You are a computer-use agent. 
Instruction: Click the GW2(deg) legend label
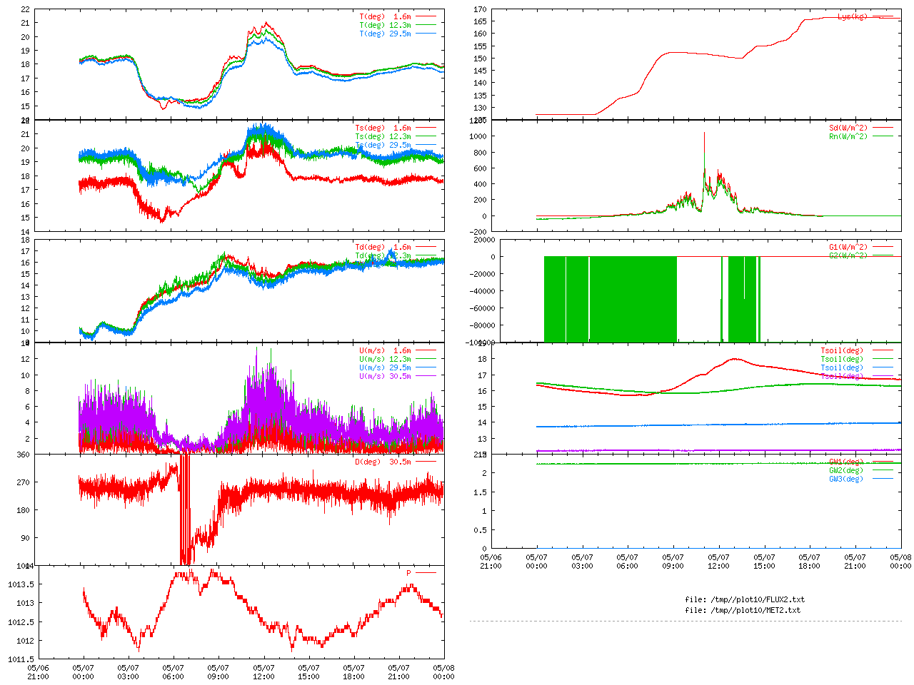(x=845, y=470)
